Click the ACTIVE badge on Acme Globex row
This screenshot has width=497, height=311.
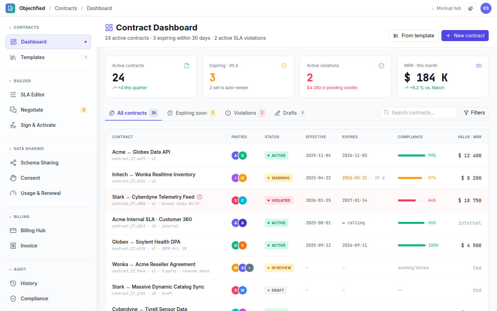point(276,155)
